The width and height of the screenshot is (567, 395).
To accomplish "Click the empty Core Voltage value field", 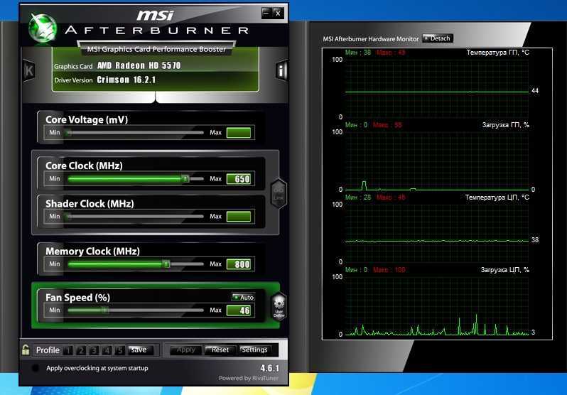I will (x=239, y=133).
